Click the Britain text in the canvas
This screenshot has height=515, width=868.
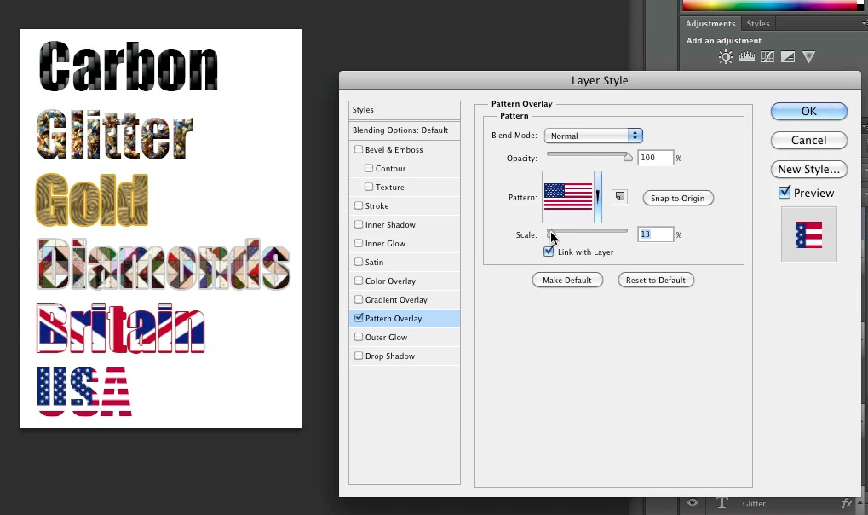coord(121,327)
